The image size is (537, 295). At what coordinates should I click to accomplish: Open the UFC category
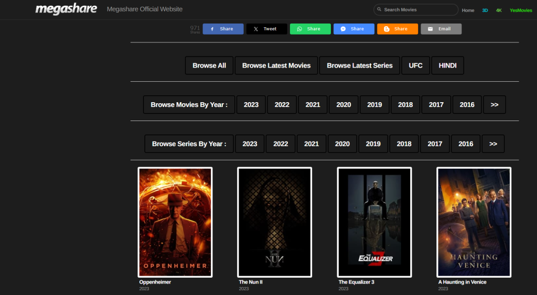[415, 65]
